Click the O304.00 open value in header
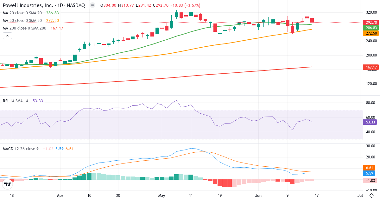 (108, 5)
